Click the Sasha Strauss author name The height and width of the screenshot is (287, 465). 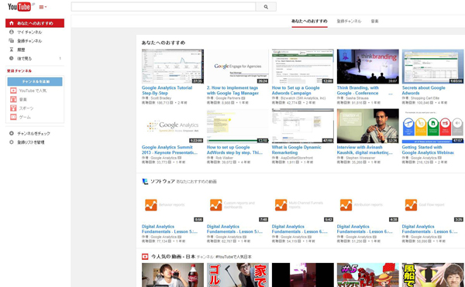coord(357,98)
